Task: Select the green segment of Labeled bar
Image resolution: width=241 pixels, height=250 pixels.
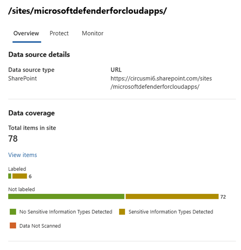Action: click(10, 176)
